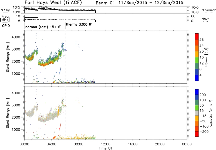Click the blue bottom segment of Power colorbar
The image size is (216, 150).
(197, 78)
